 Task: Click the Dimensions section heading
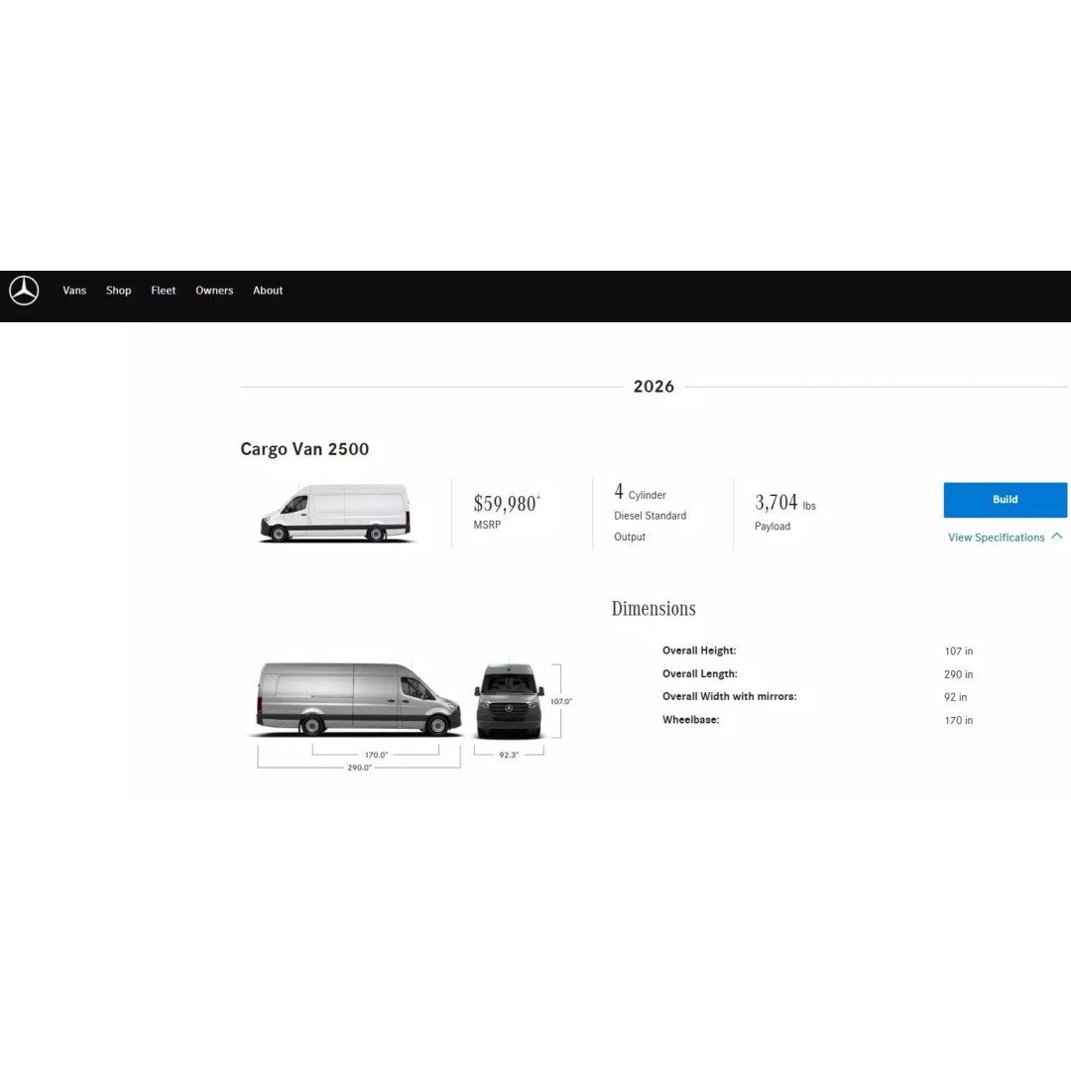654,609
